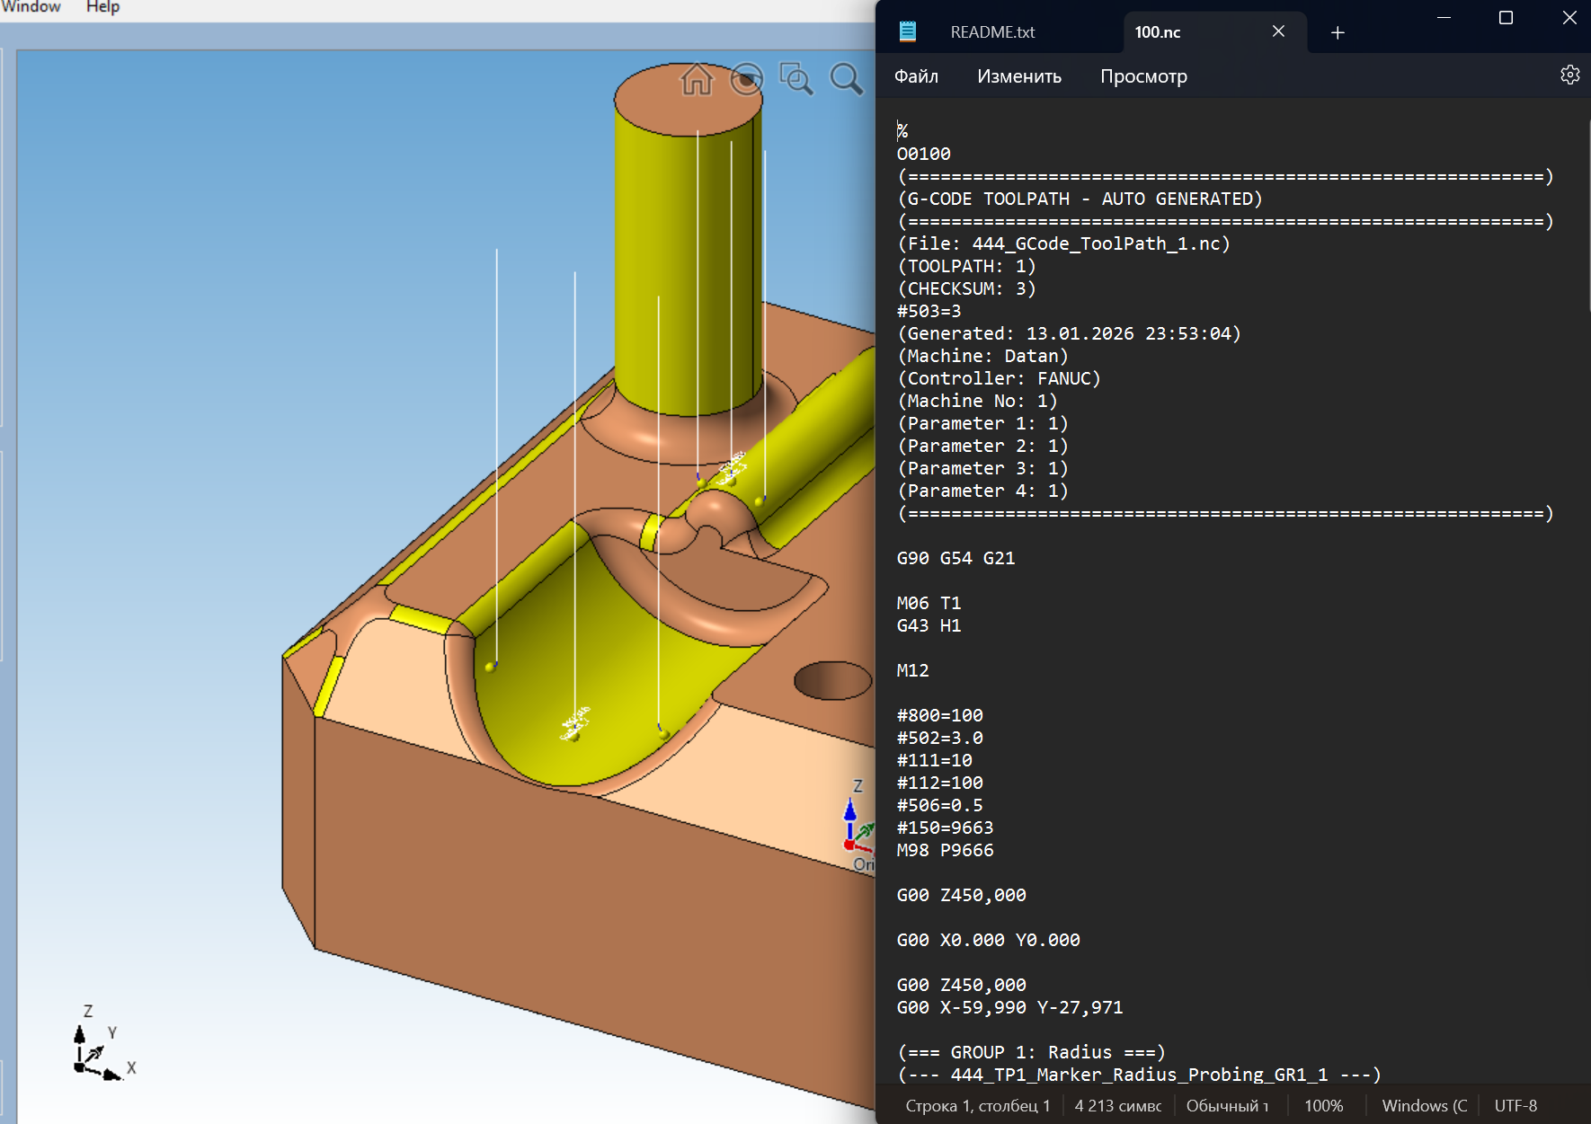The width and height of the screenshot is (1591, 1124).
Task: Close the 100.nc tab
Action: 1278,31
